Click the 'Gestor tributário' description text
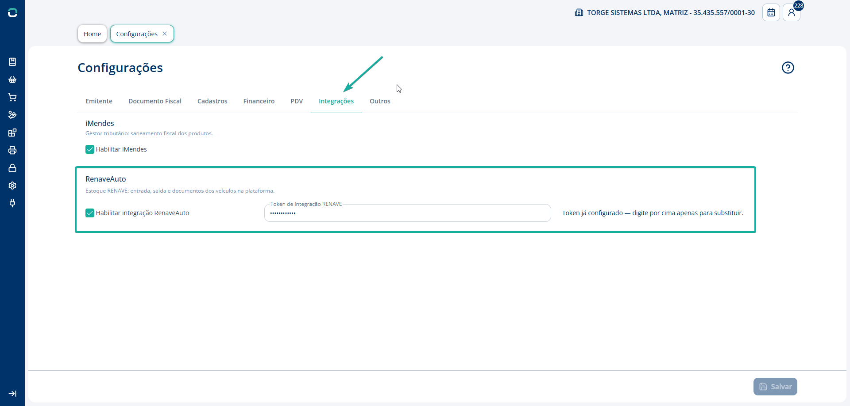The image size is (850, 406). click(149, 133)
